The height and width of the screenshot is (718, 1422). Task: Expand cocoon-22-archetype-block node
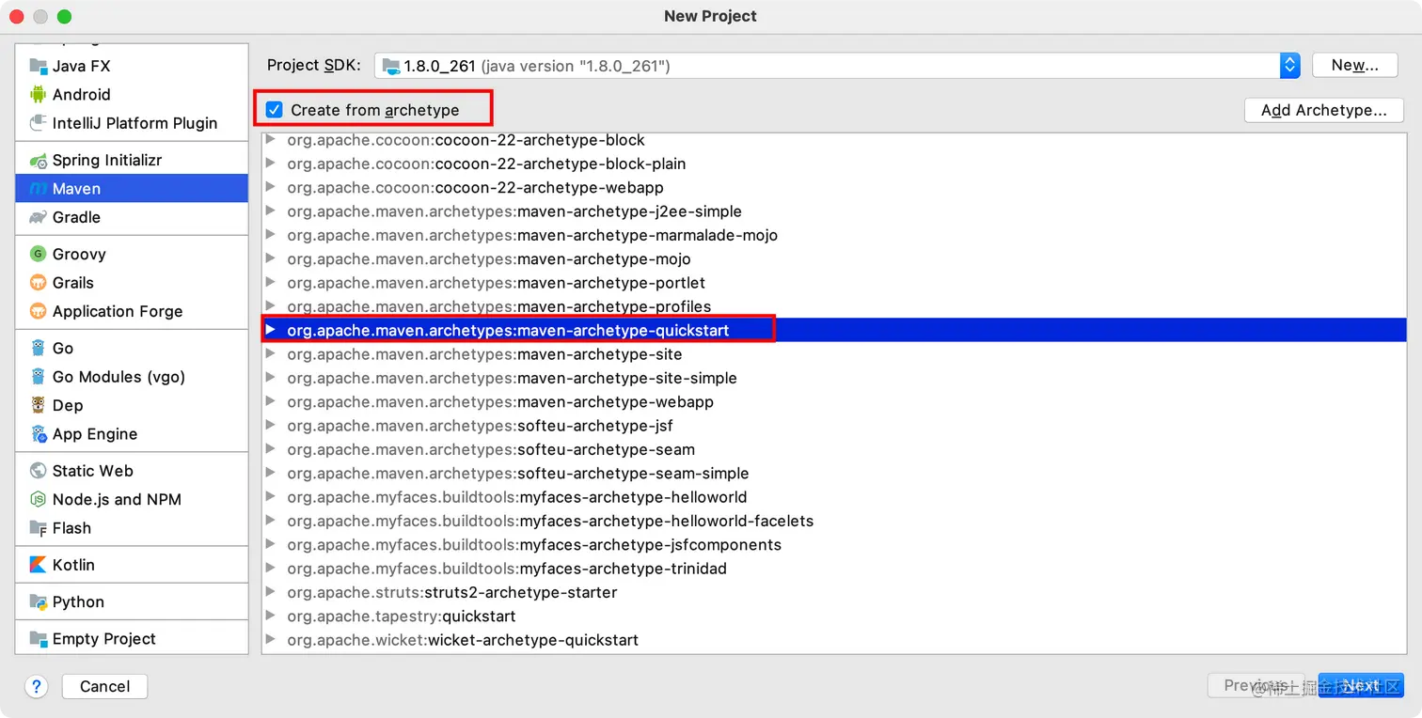click(271, 140)
